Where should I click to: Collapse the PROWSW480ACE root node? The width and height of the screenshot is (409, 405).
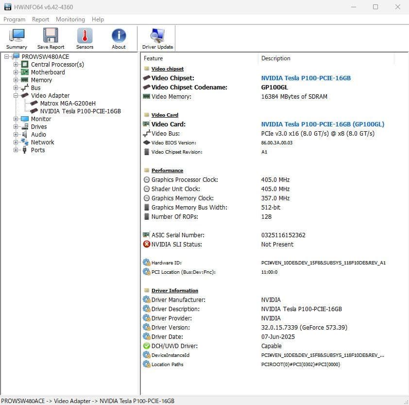[7, 56]
